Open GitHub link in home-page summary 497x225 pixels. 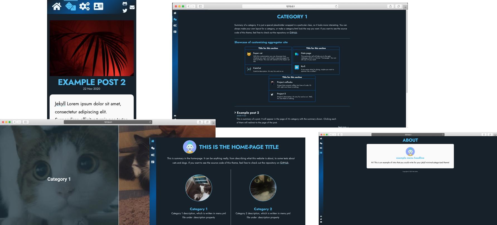(284, 163)
